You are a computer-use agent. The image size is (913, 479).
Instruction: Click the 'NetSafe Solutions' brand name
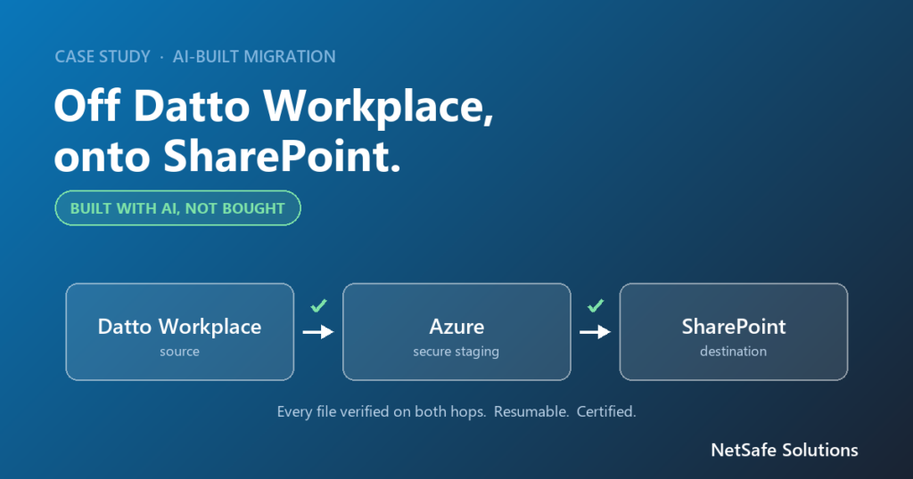pyautogui.click(x=785, y=450)
